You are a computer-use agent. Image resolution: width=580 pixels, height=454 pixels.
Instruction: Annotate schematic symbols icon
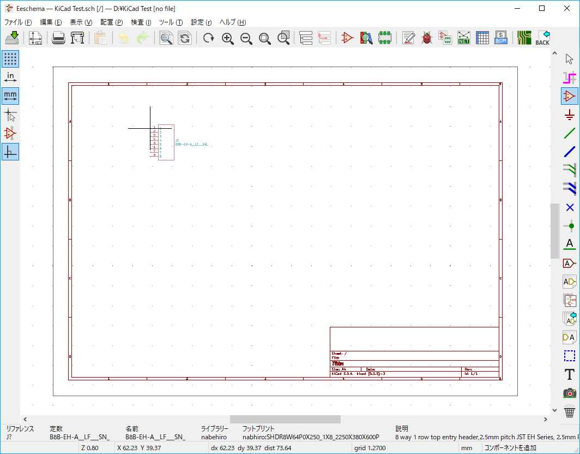point(408,38)
